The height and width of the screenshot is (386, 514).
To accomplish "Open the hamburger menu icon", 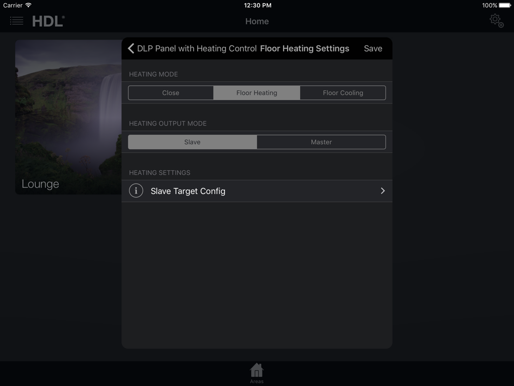I will 17,21.
